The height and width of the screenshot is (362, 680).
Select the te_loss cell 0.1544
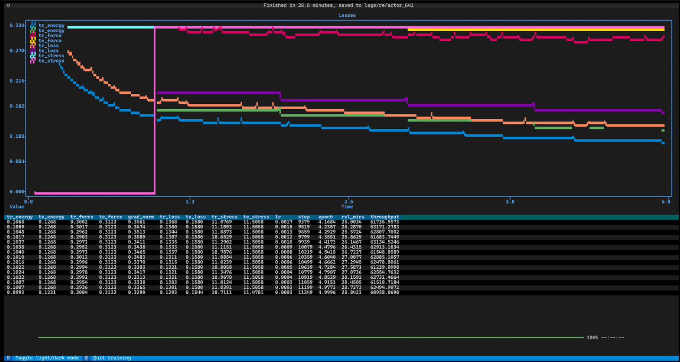tap(194, 292)
